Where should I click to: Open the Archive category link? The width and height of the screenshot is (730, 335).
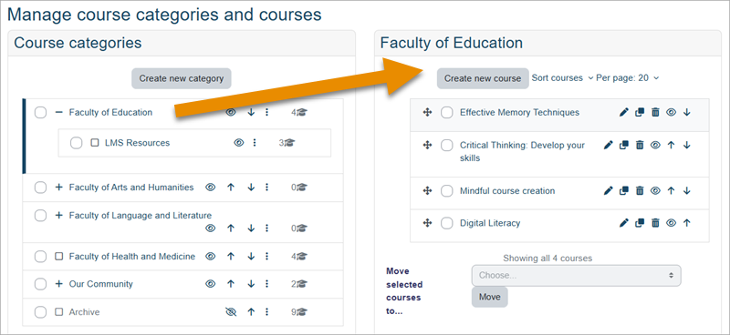84,312
